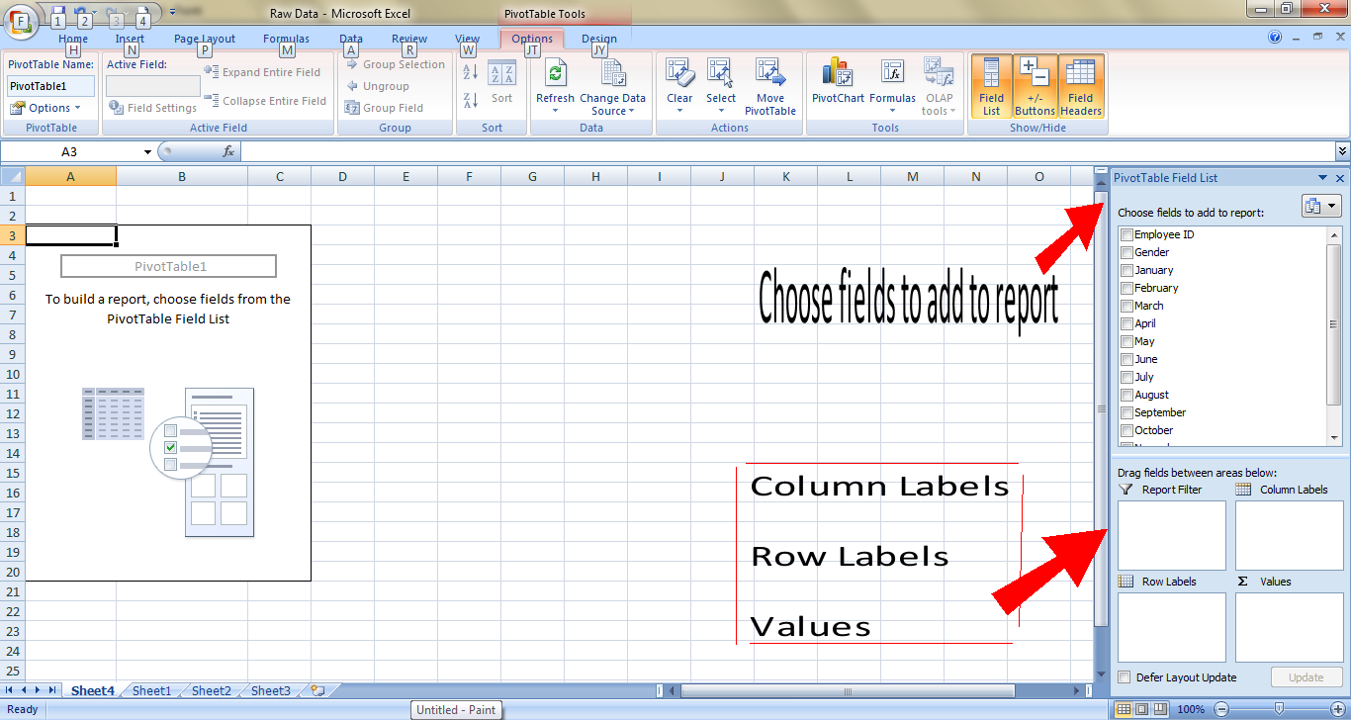Click the insert function fx icon

[228, 152]
